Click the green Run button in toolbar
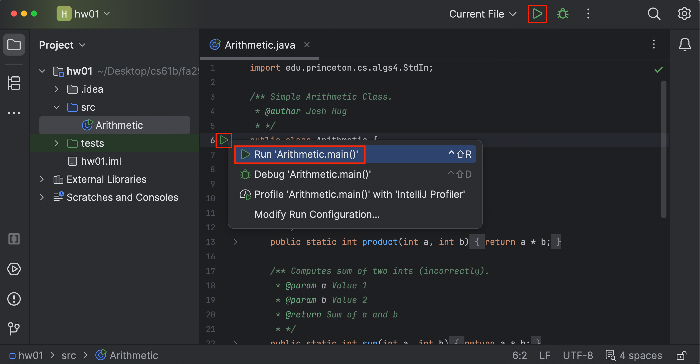Screen dimensions: 700x364 click(x=537, y=14)
